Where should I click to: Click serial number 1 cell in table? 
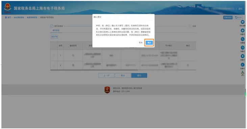(60, 56)
